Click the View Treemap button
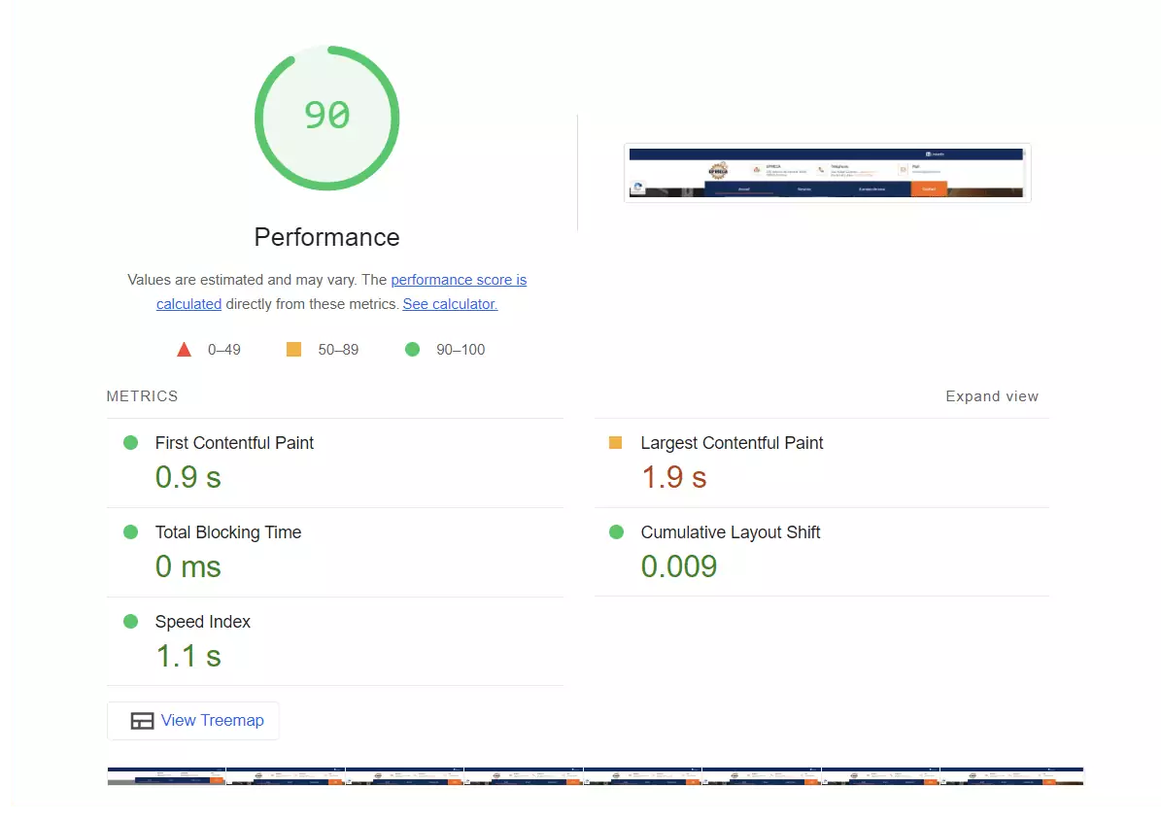Viewport: 1161px width, 821px height. click(193, 720)
